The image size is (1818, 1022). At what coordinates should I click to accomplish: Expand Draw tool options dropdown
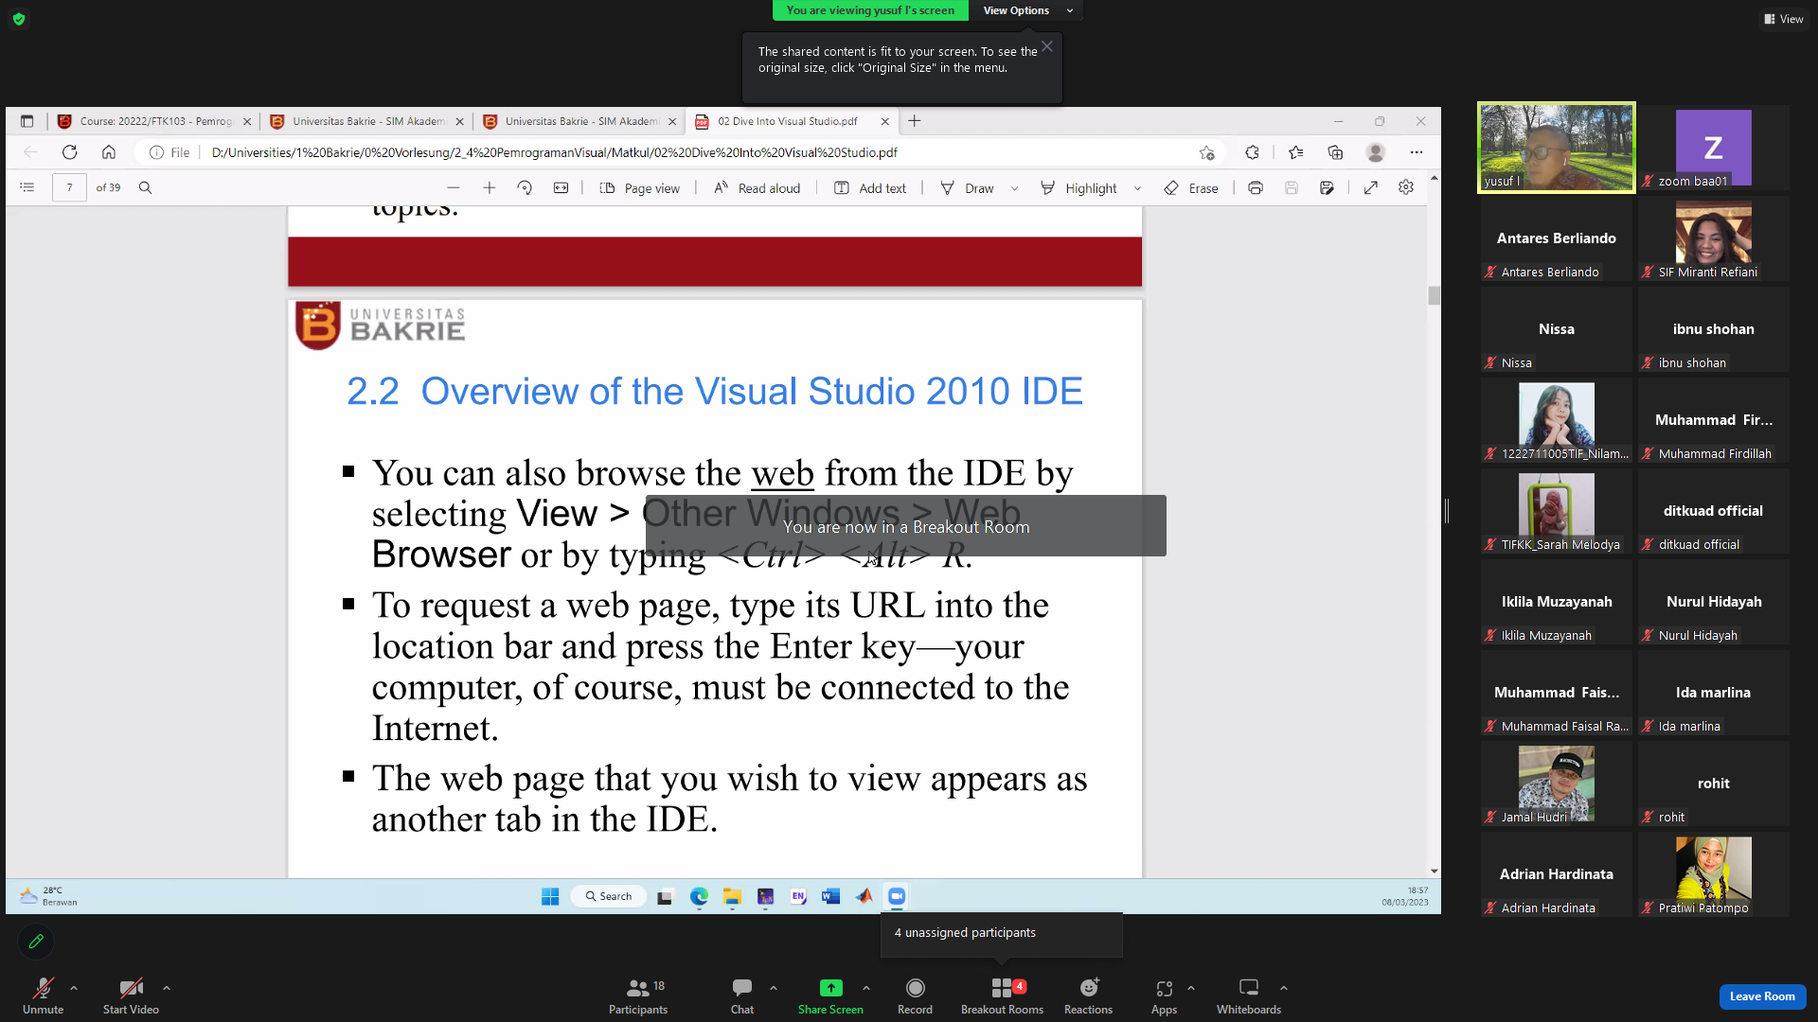tap(1014, 188)
